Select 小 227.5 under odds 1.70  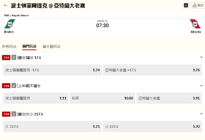click(x=152, y=127)
